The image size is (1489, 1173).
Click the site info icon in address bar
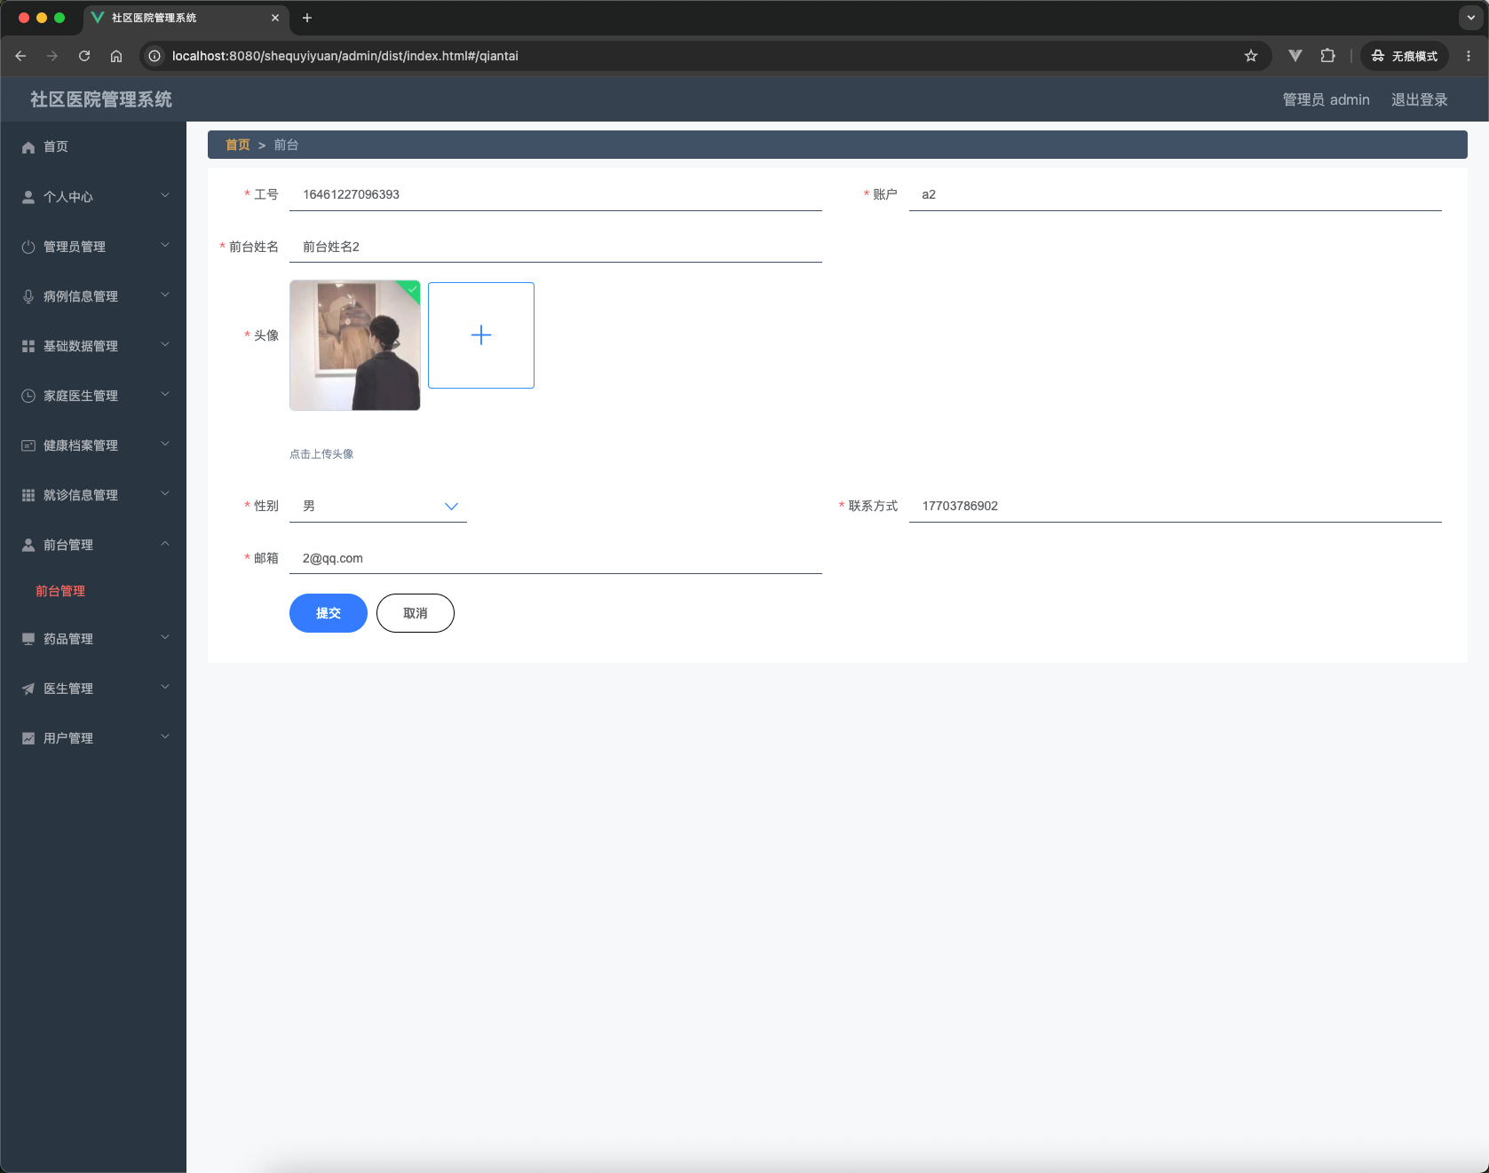154,56
